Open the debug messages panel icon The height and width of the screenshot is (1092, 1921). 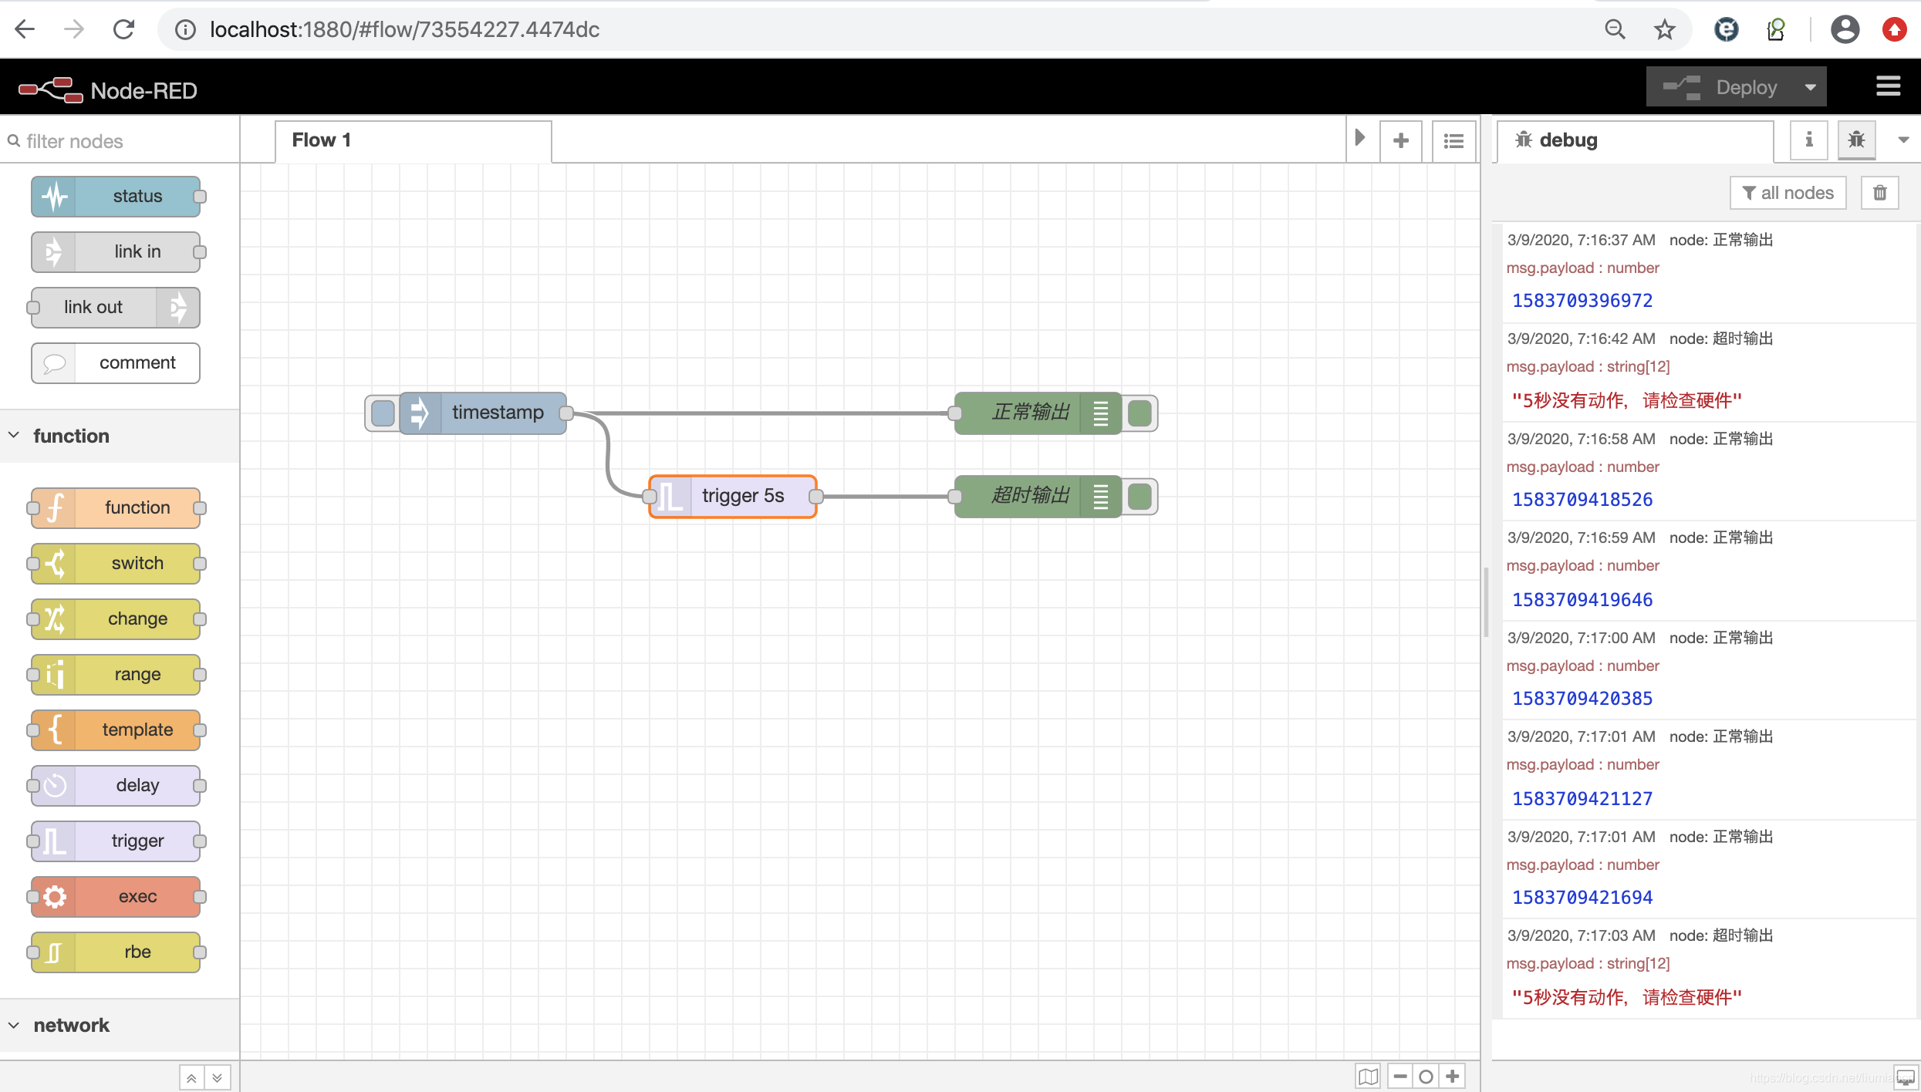[x=1856, y=140]
